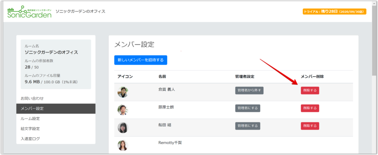Viewport: 378px width, 155px height.
Task: Click the room name ソニックガーデンのオフィス in sidebar
Action: click(x=51, y=52)
